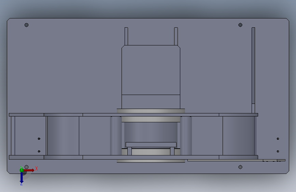Select the tall thin vertical bar on the right
This screenshot has height=192, width=296.
(253, 70)
